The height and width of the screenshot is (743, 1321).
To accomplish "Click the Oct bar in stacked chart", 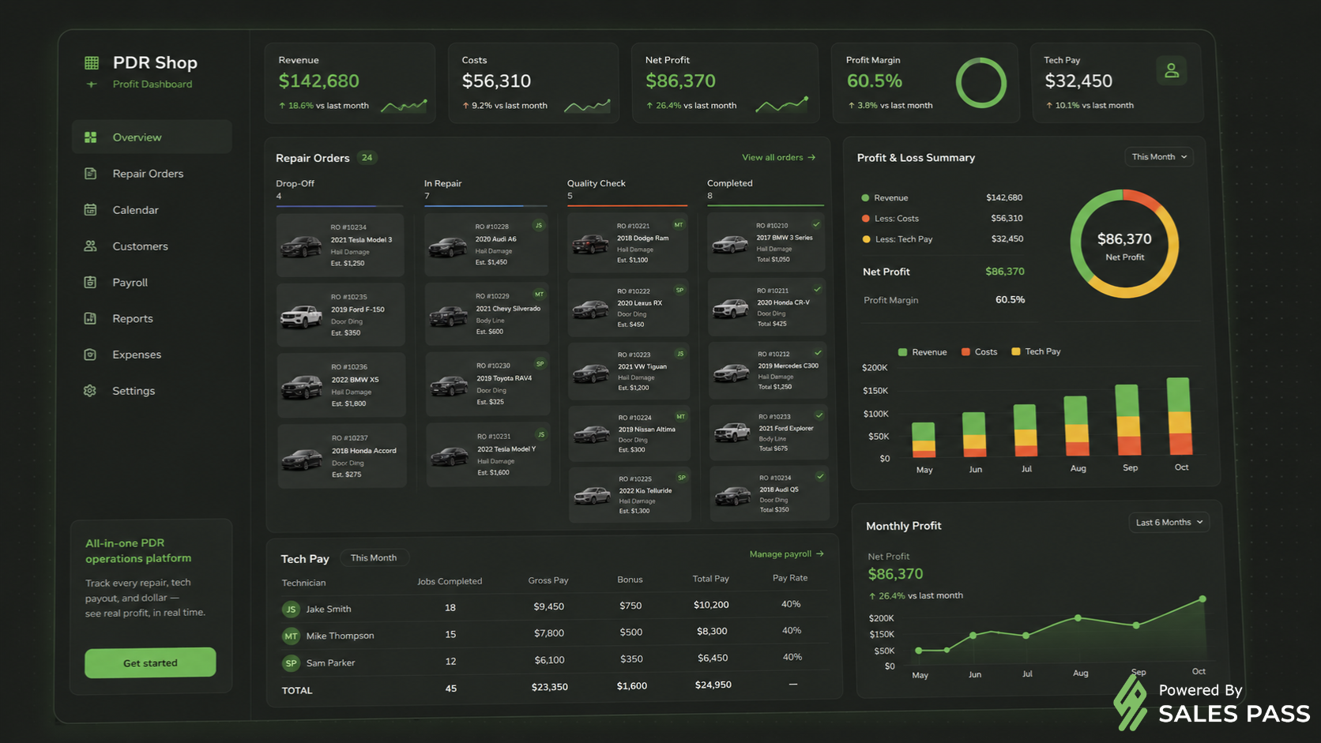I will [1180, 416].
